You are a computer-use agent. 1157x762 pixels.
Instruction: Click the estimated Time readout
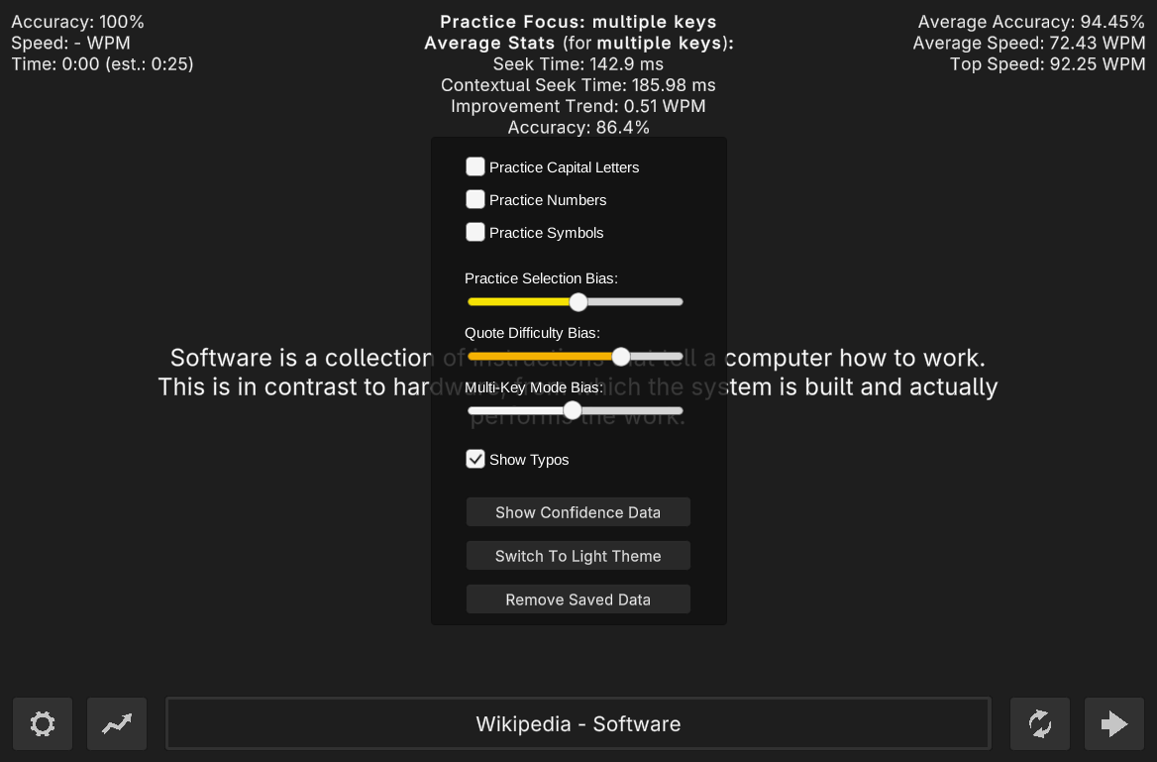pos(102,63)
